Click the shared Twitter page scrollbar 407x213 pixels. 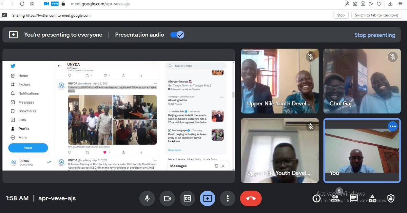(x=233, y=95)
